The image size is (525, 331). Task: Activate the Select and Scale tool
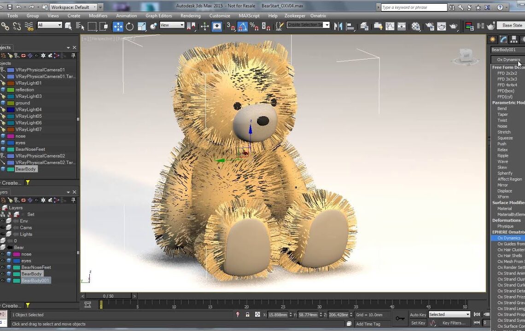click(141, 26)
